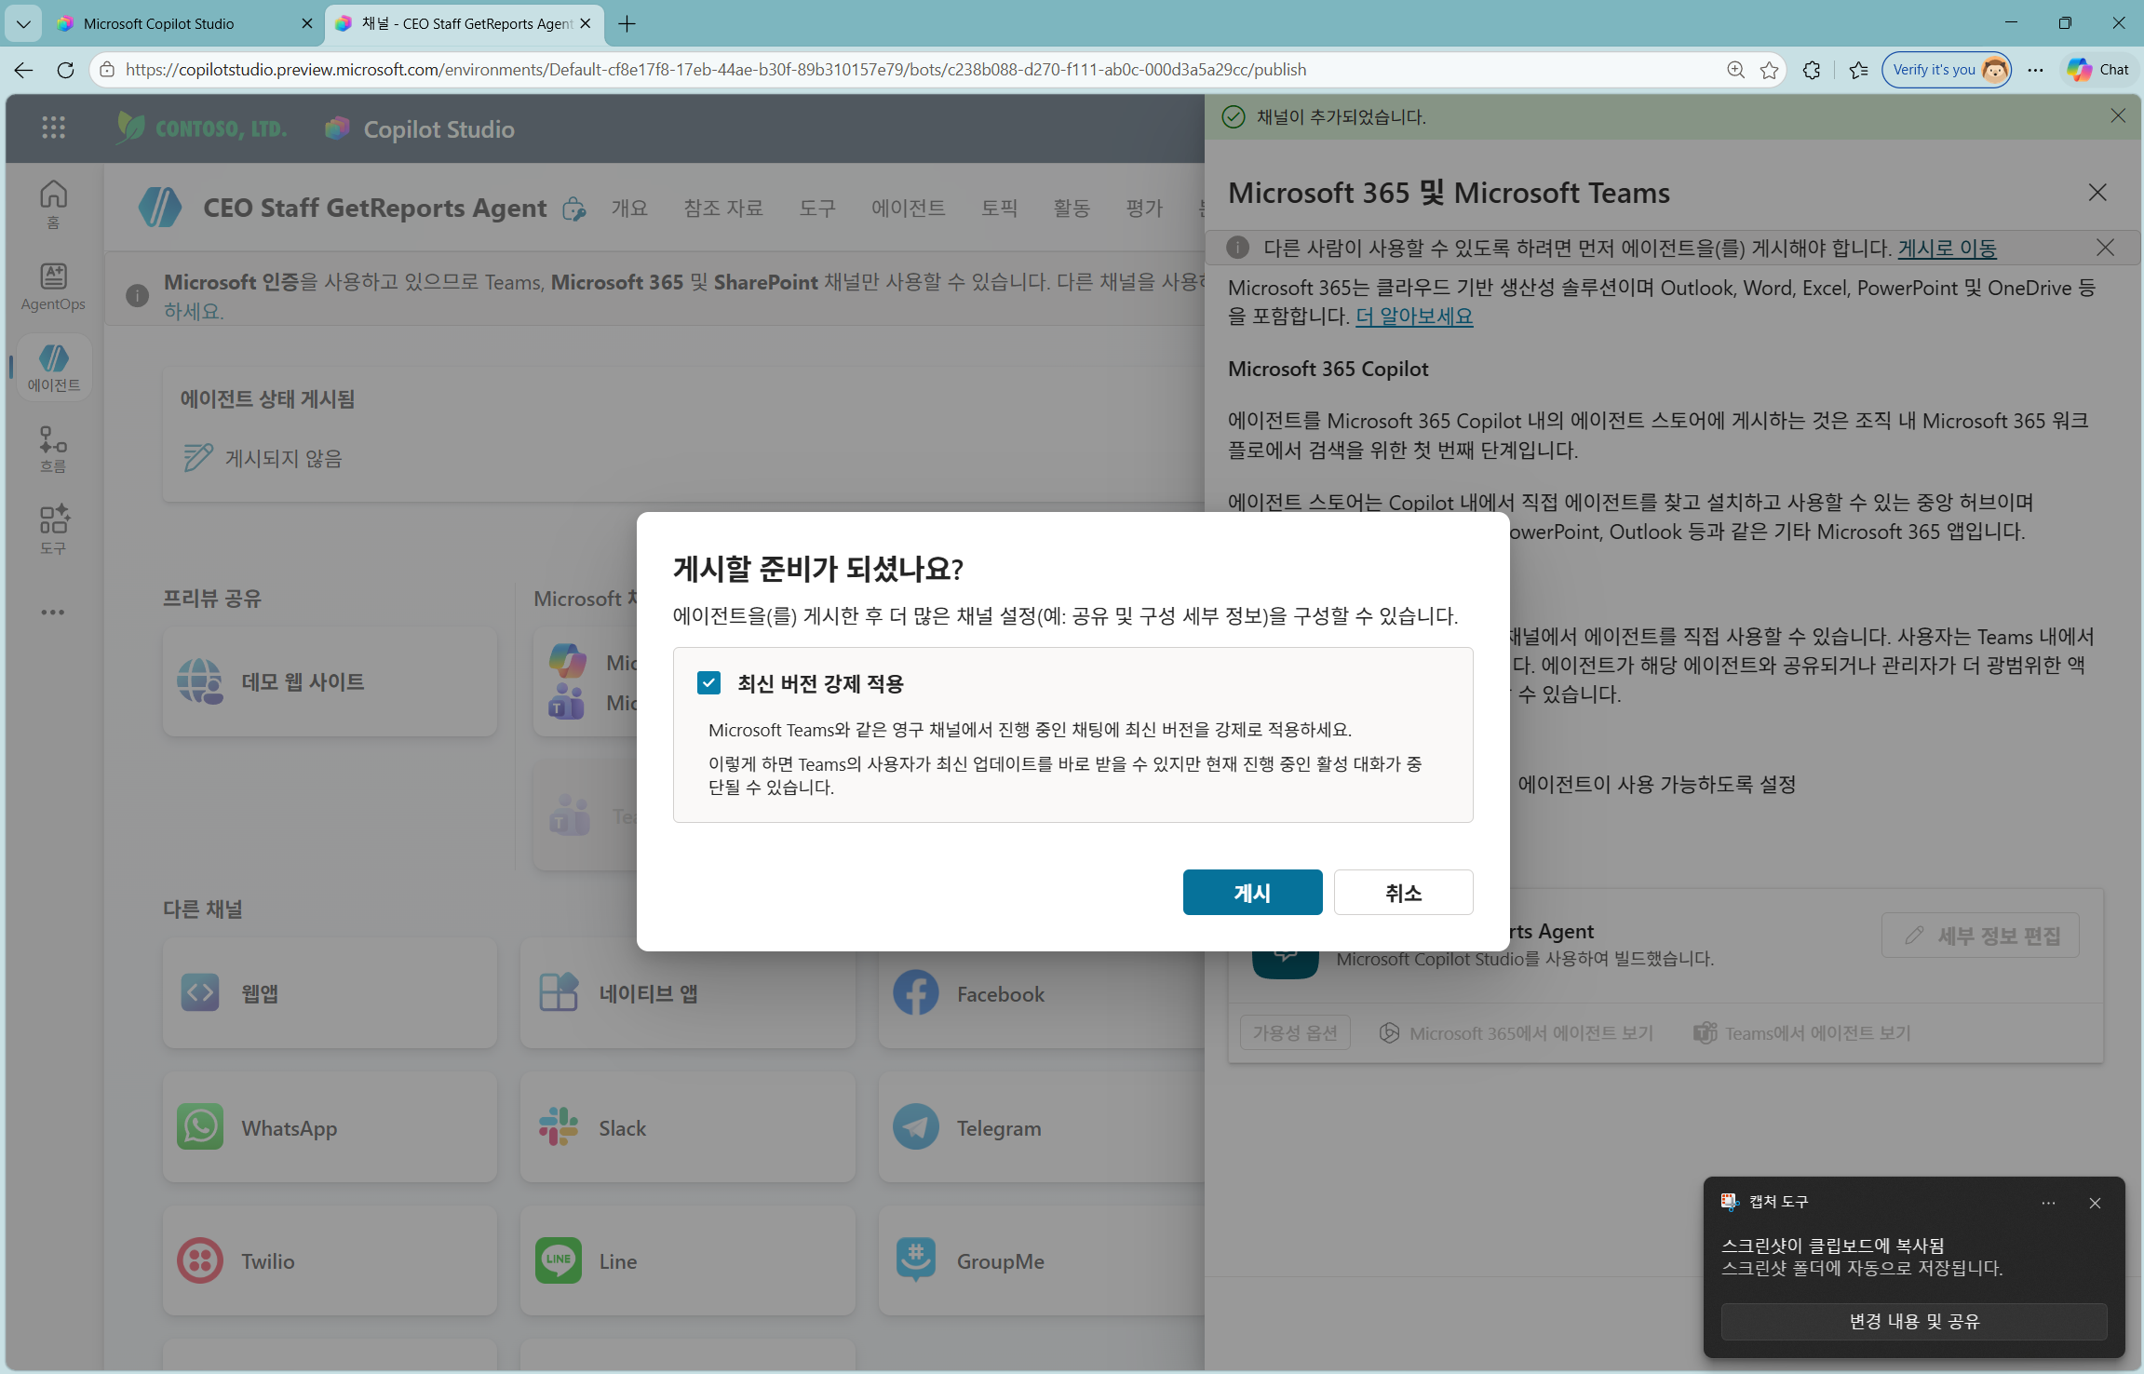Open the 캡처 도구 toast more options
Viewport: 2144px width, 1374px height.
2048,1203
